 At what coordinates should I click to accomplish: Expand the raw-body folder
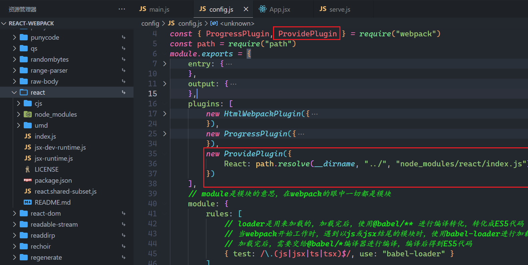pos(14,81)
